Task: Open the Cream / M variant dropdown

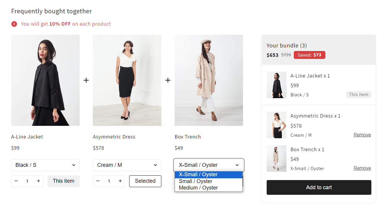Action: pos(127,165)
